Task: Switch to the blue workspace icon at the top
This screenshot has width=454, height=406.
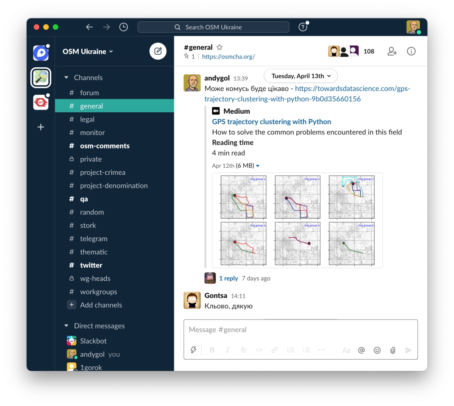Action: click(41, 53)
